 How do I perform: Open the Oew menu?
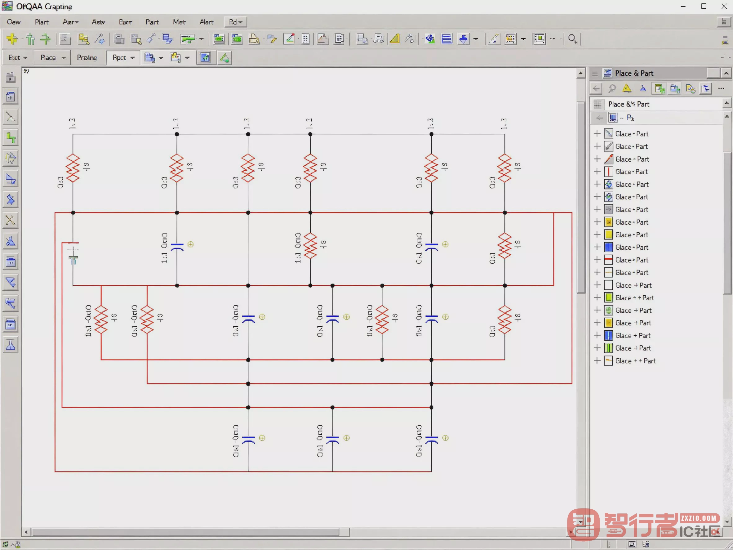coord(14,22)
